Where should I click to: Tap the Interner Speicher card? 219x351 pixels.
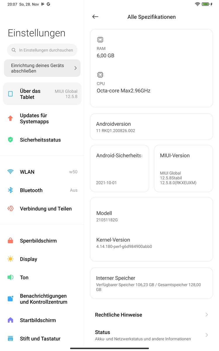pyautogui.click(x=151, y=283)
